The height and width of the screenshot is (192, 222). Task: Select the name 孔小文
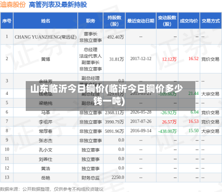pos(46,150)
